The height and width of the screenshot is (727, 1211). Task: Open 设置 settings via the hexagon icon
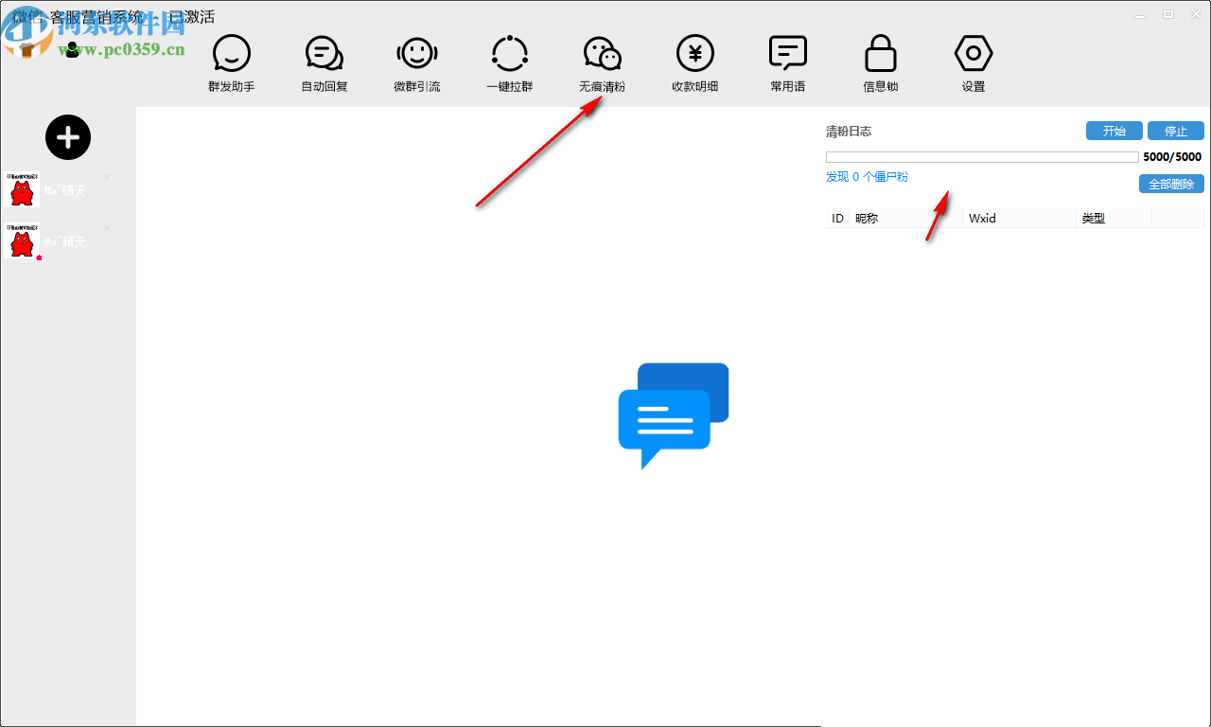[x=974, y=63]
